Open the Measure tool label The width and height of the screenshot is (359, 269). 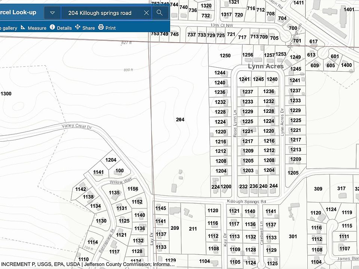(x=37, y=28)
